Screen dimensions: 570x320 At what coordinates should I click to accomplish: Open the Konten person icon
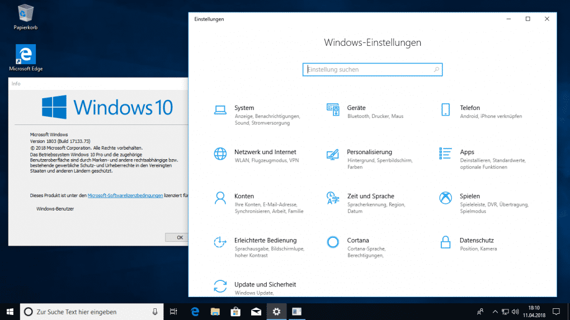220,198
